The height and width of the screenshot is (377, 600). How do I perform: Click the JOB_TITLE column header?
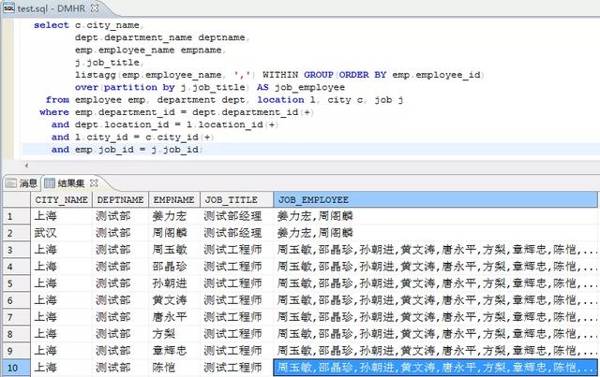[x=236, y=200]
